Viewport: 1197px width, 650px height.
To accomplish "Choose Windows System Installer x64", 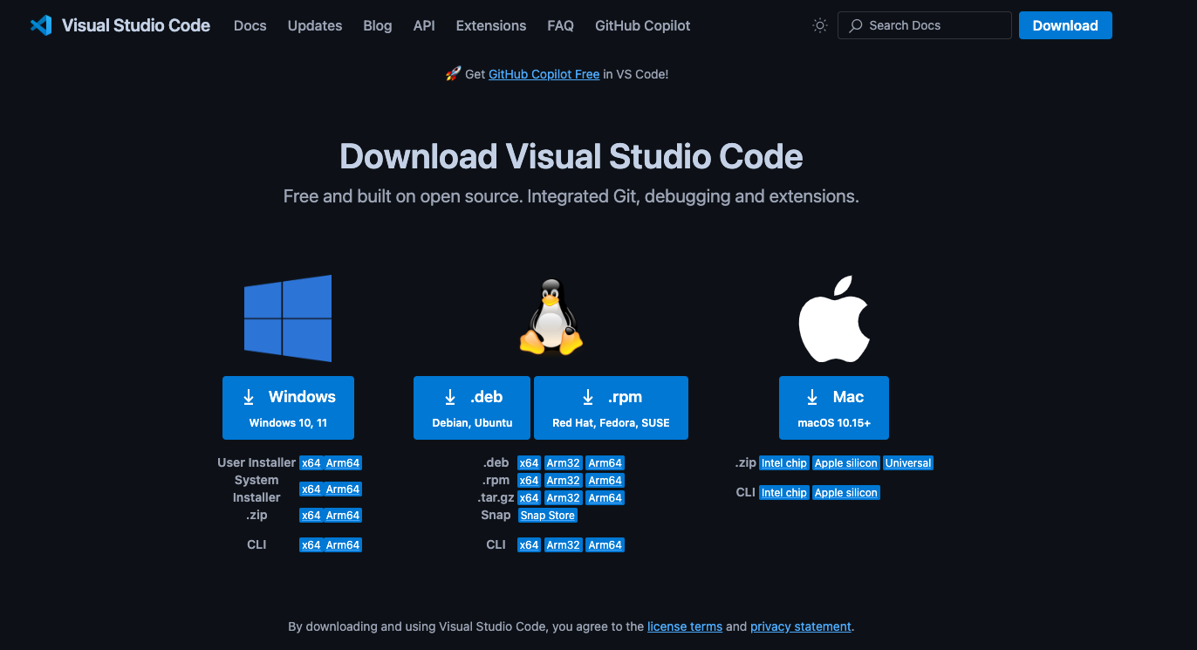I will tap(311, 489).
